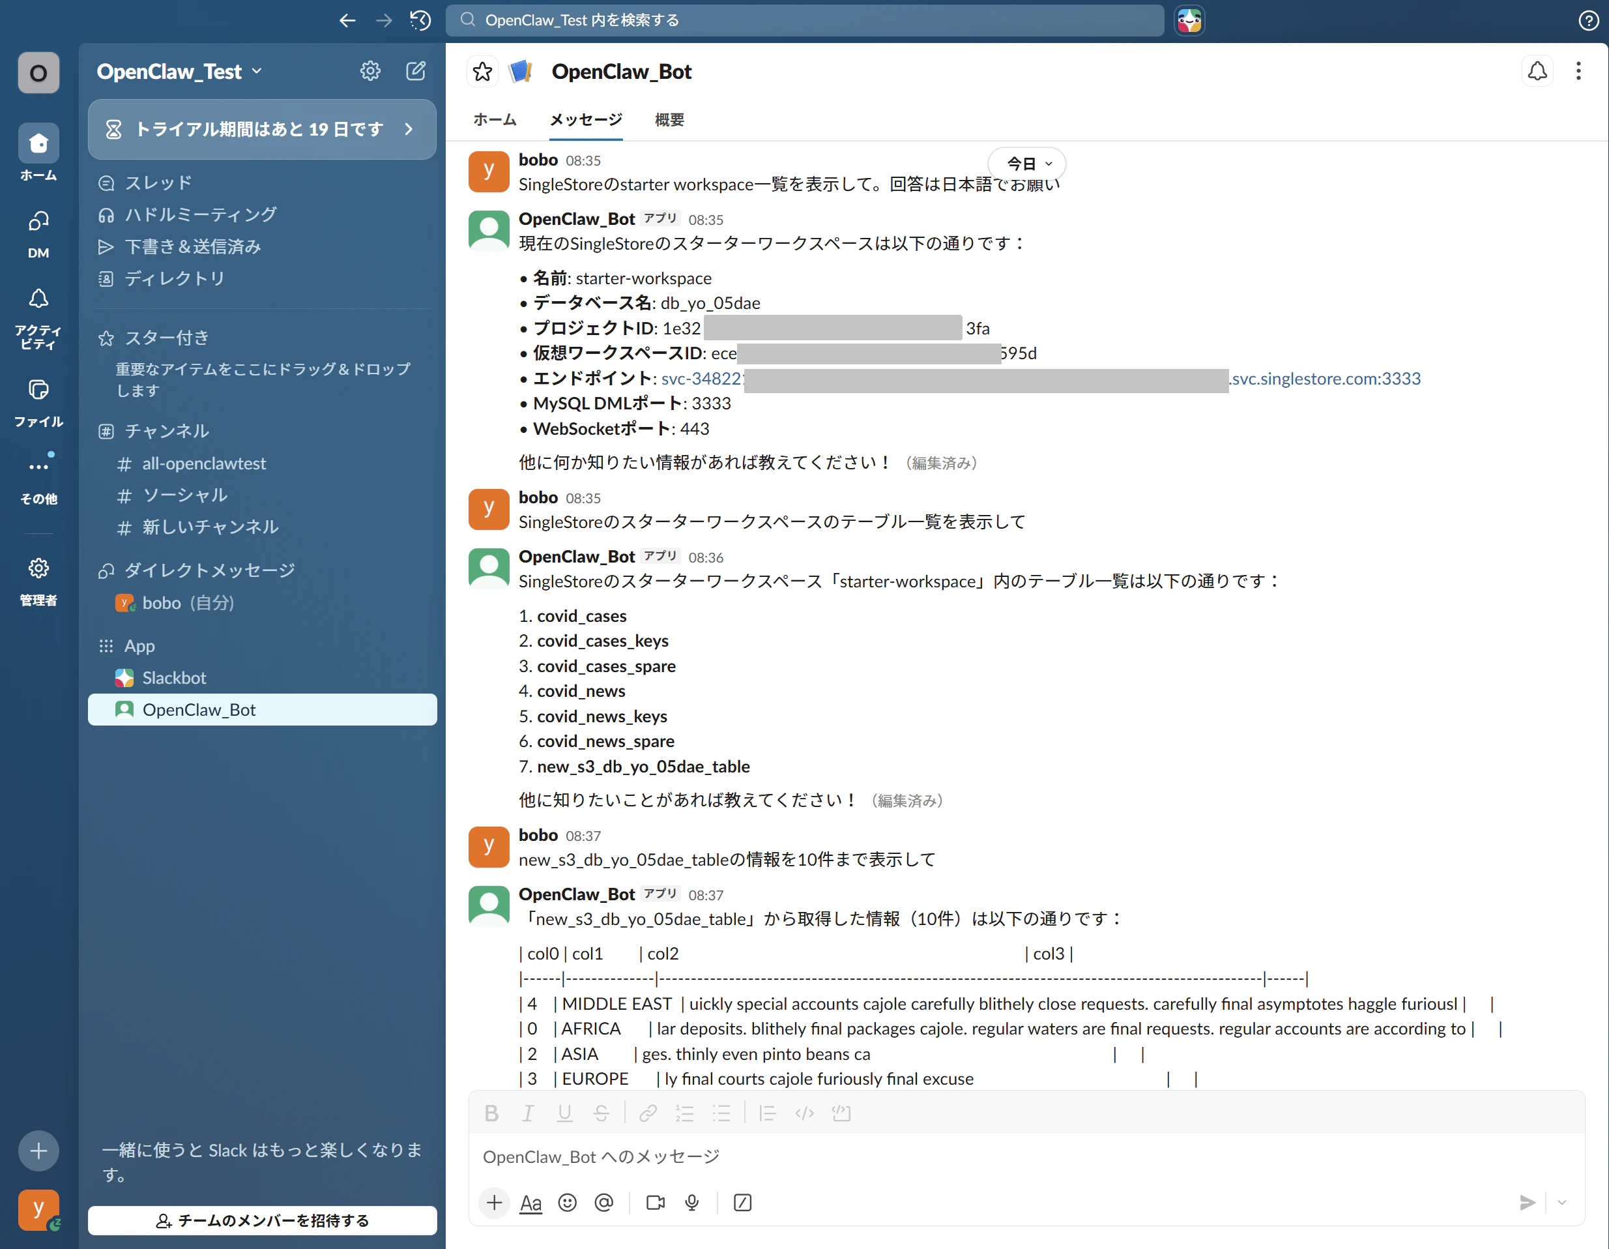Apply italic formatting in composer

pos(527,1113)
